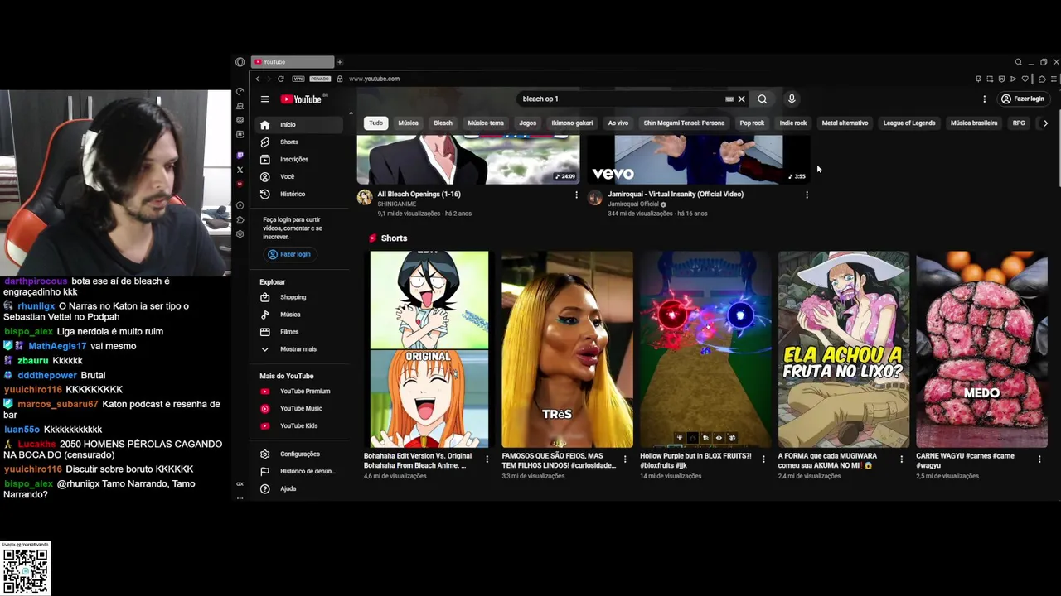Open options for Jamiroquai Virtual Insanity video
This screenshot has width=1061, height=596.
807,195
